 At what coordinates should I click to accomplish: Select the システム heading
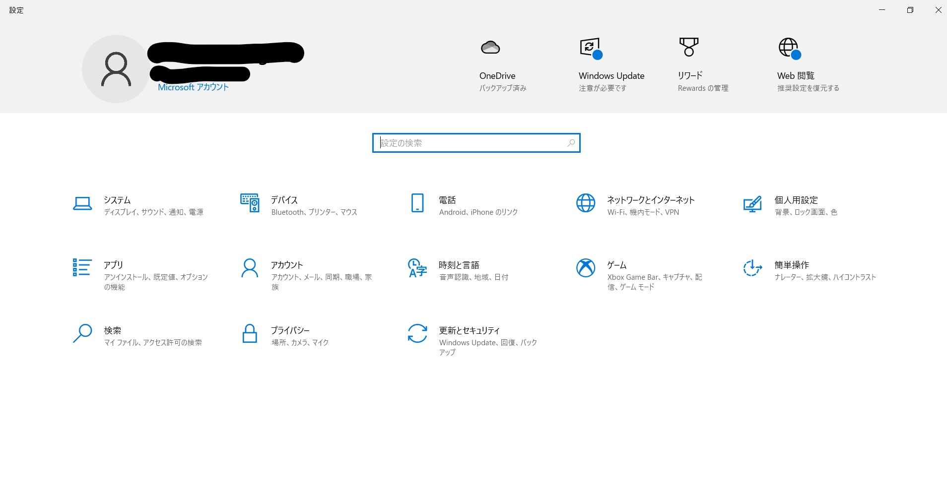[x=117, y=200]
